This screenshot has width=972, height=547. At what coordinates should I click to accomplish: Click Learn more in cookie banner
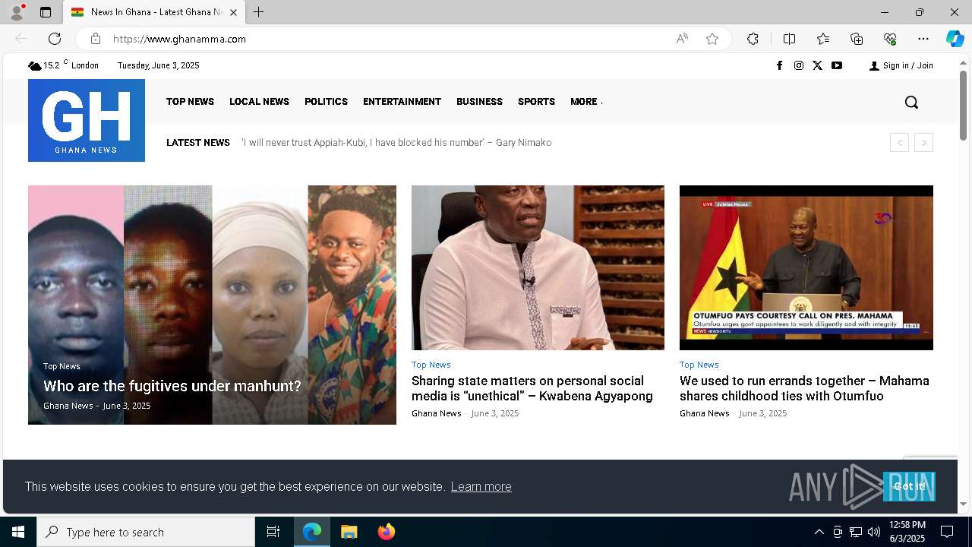[481, 486]
